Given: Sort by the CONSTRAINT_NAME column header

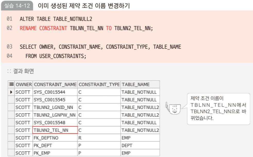Looking at the screenshot, I should pos(55,84).
